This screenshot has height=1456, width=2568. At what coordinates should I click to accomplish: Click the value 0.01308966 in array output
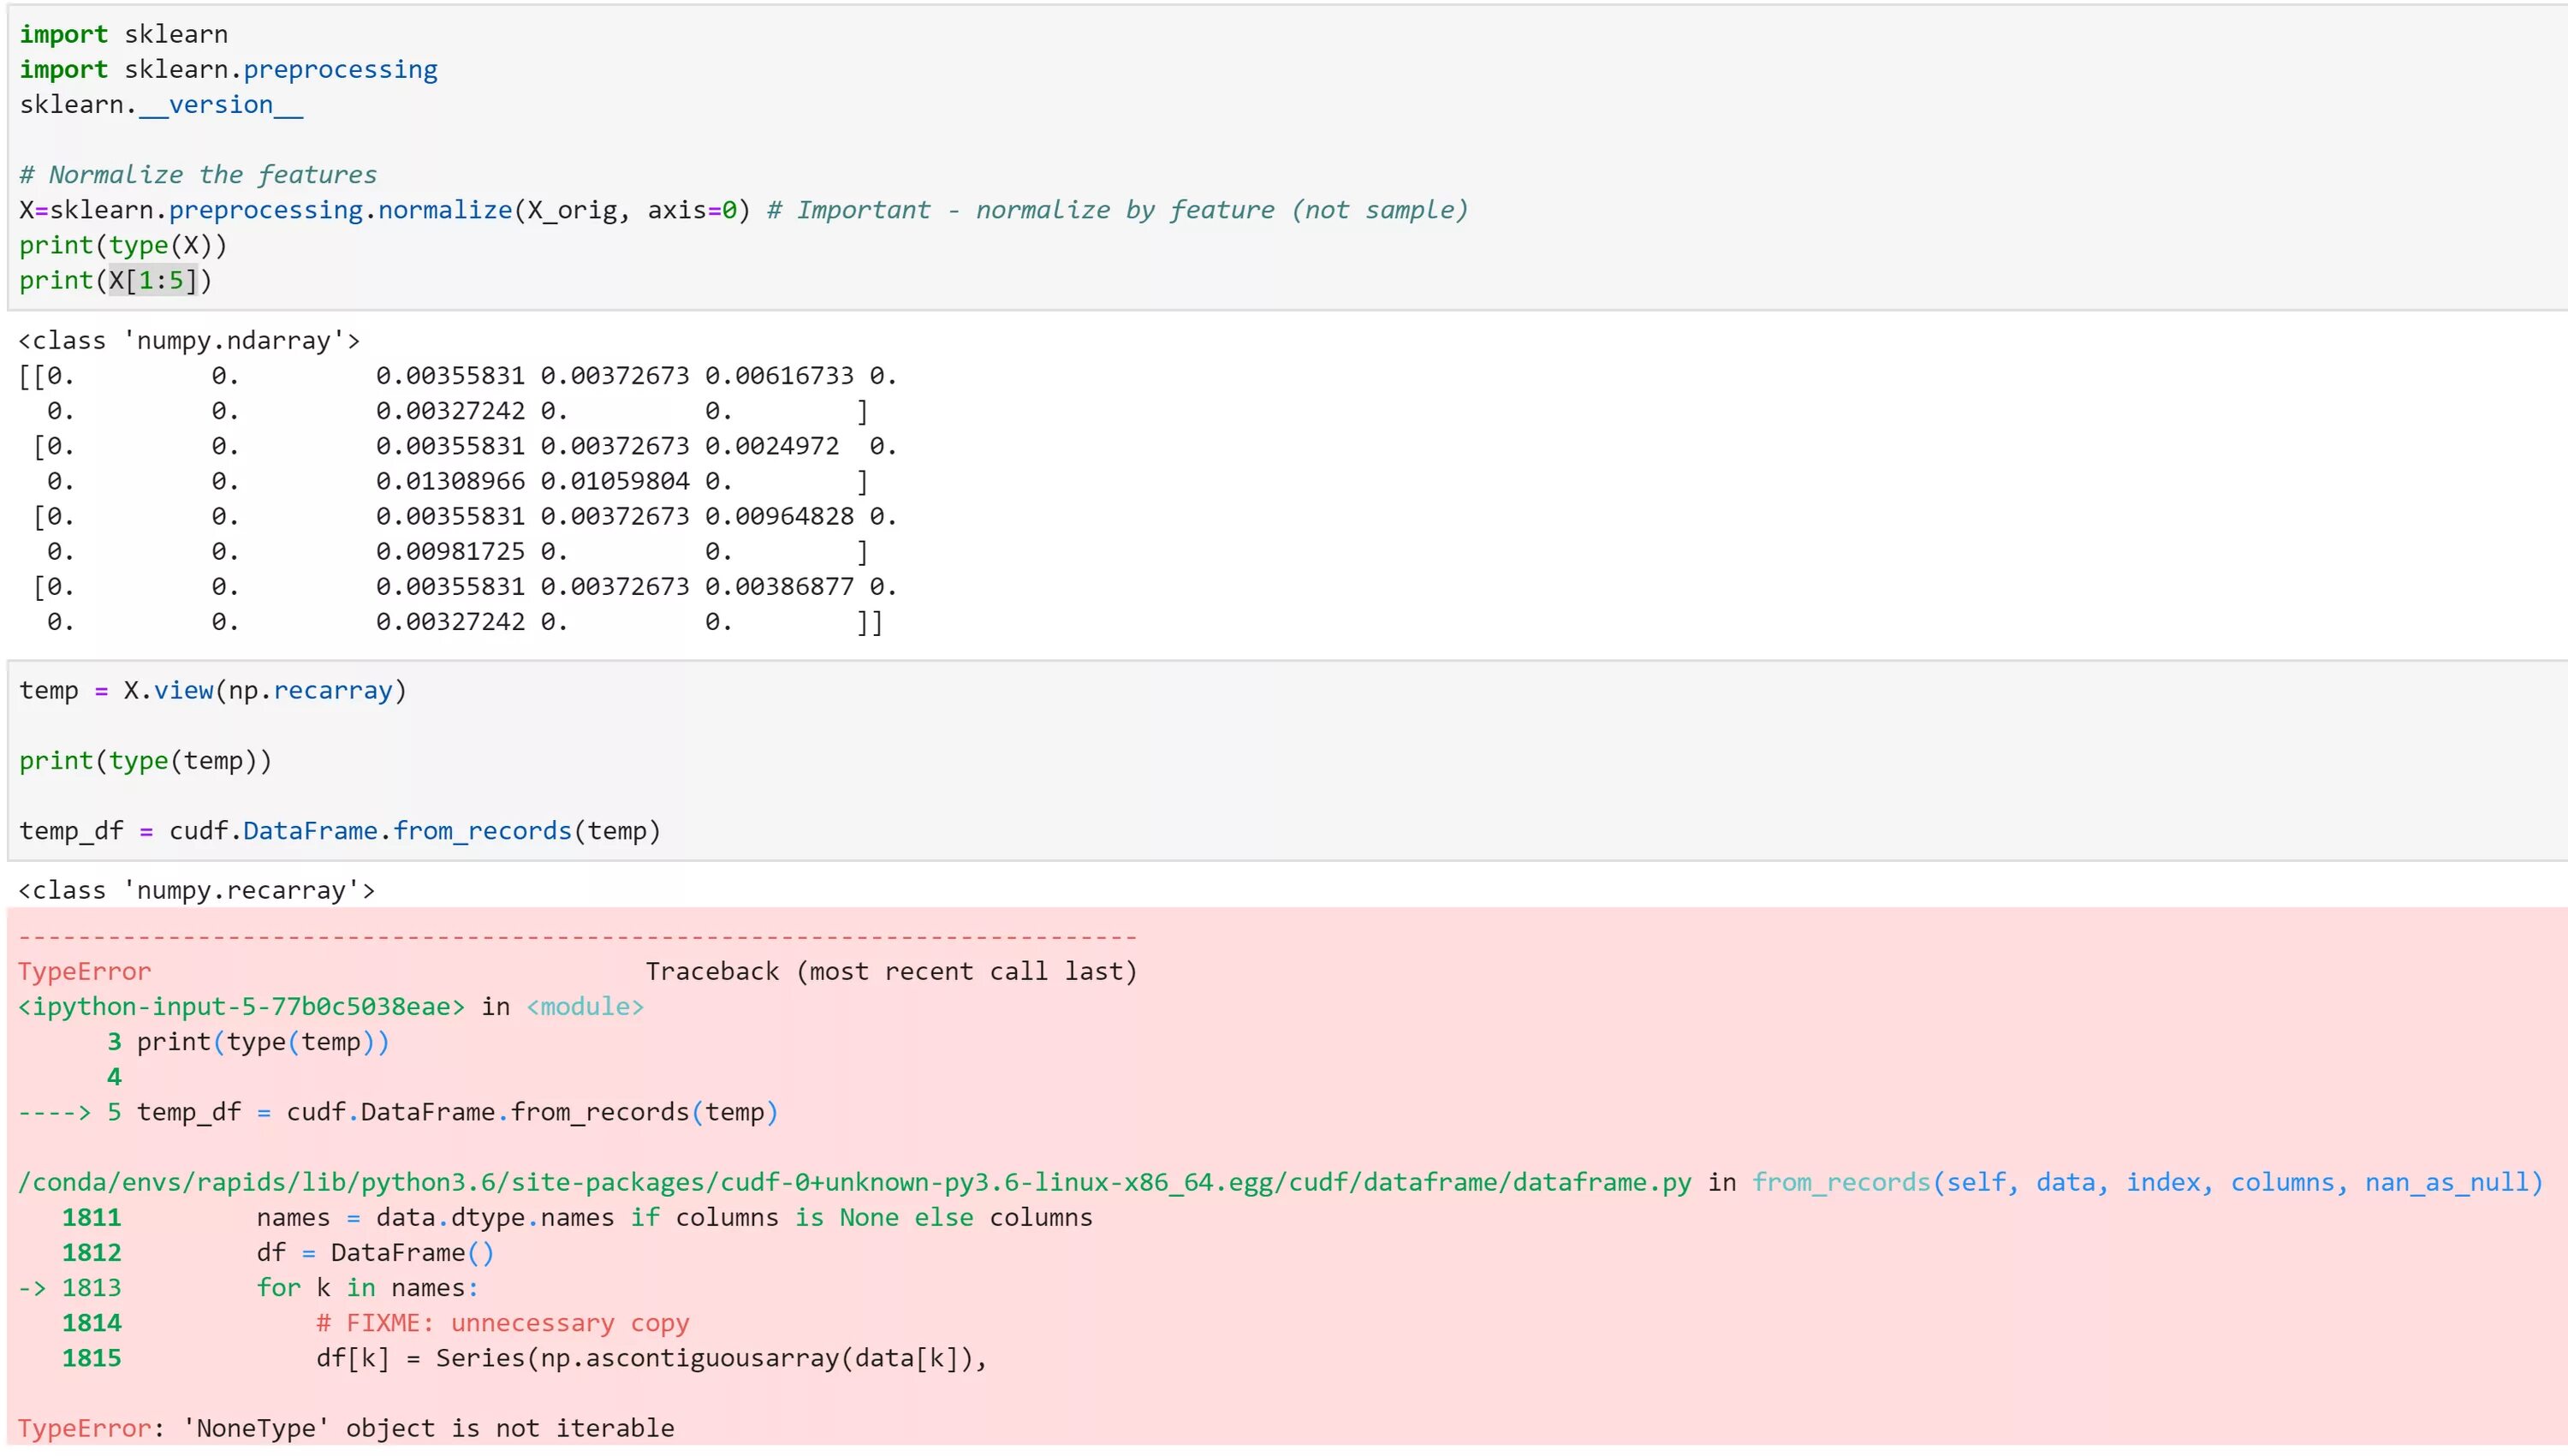click(x=450, y=482)
